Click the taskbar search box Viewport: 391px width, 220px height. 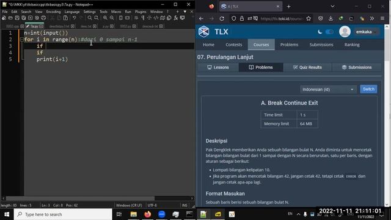(63, 215)
